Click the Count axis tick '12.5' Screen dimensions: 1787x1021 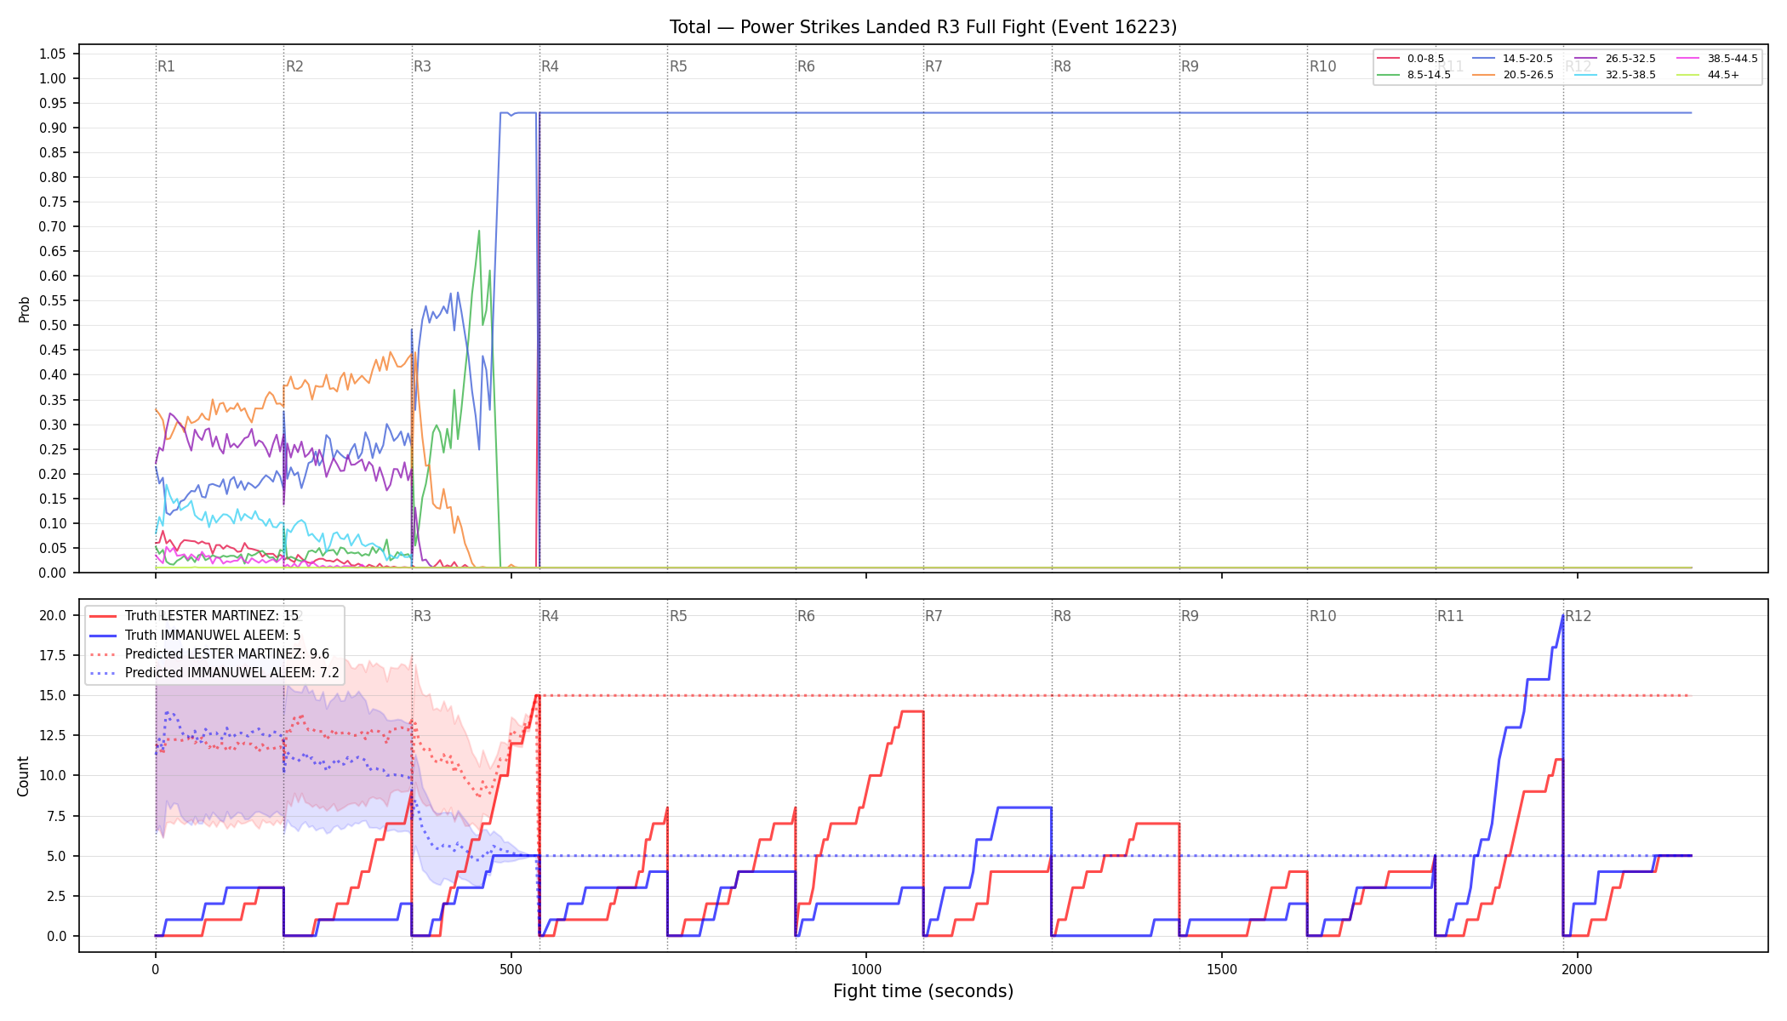click(x=52, y=735)
